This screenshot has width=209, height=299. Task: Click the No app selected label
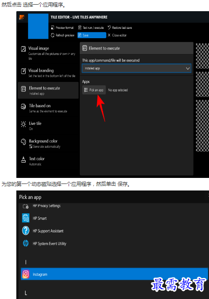[x=118, y=90]
